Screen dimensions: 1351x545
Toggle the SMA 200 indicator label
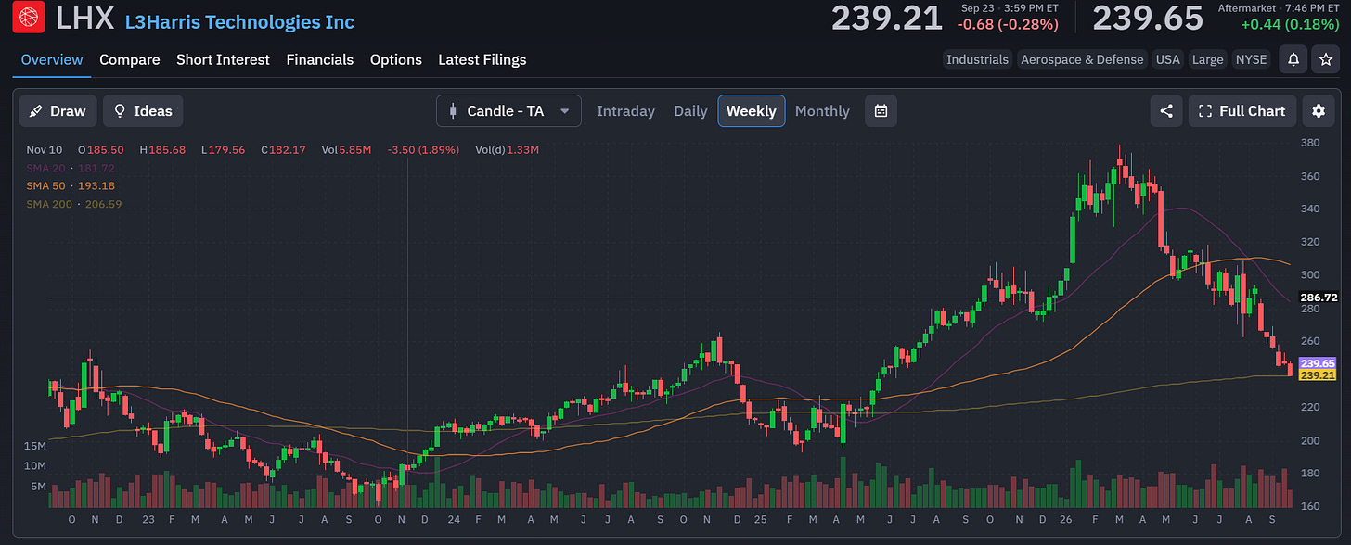[74, 204]
